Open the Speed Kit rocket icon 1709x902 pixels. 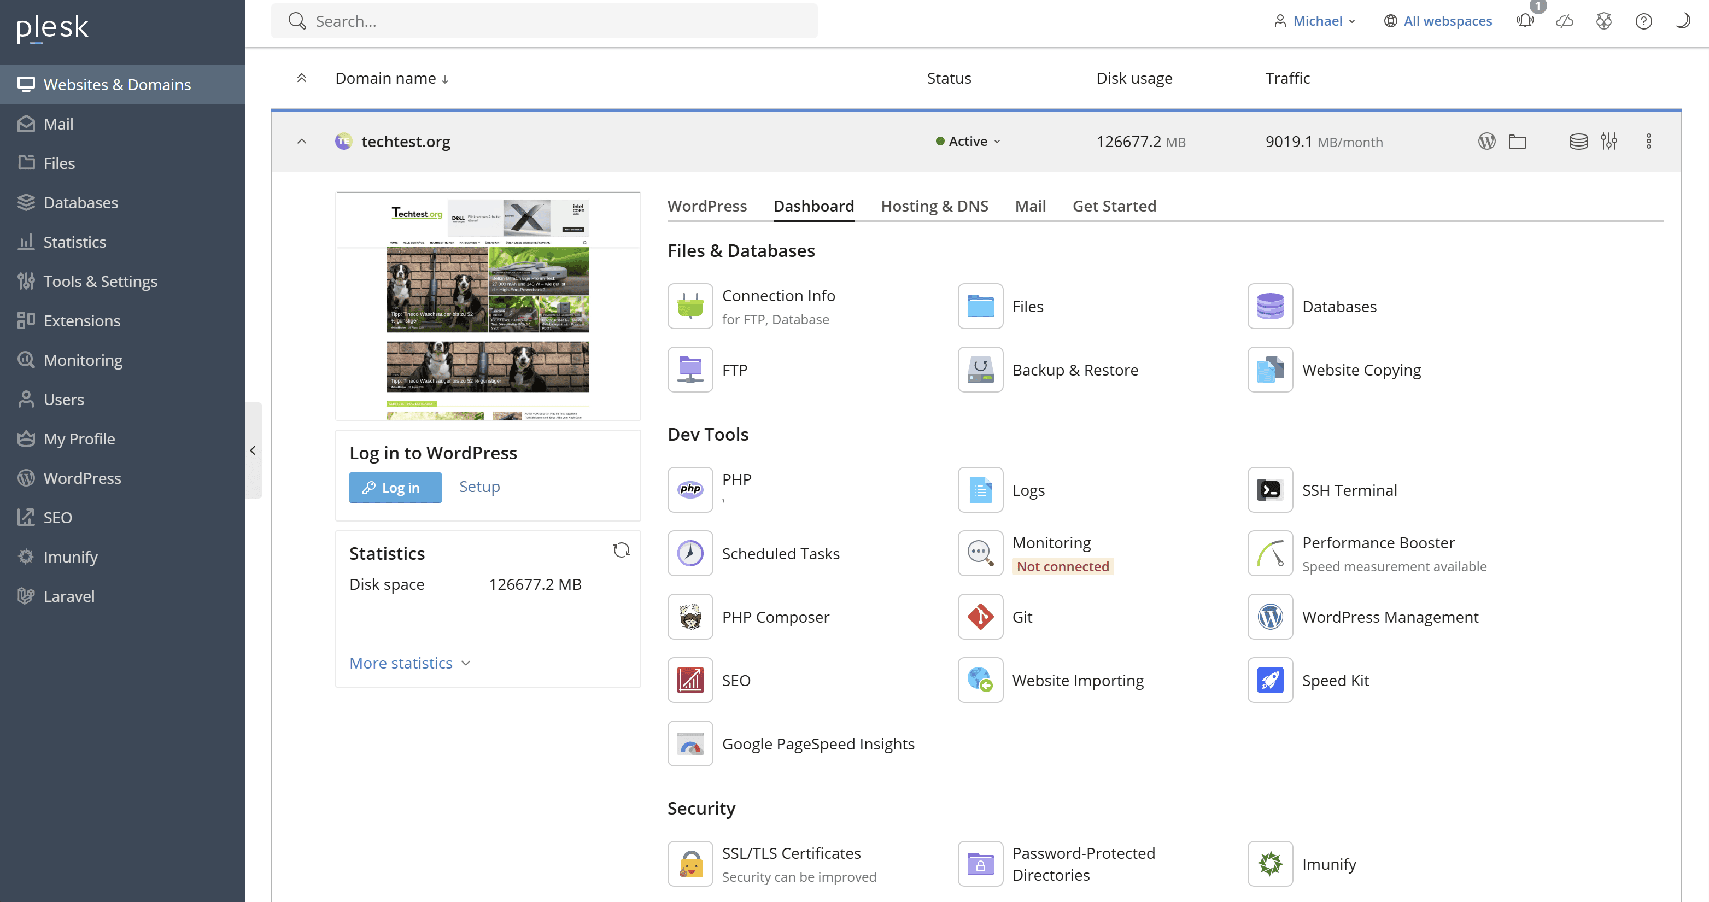[1270, 680]
